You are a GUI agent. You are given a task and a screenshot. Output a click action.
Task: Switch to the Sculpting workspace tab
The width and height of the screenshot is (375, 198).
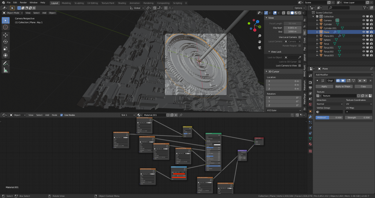[79, 3]
